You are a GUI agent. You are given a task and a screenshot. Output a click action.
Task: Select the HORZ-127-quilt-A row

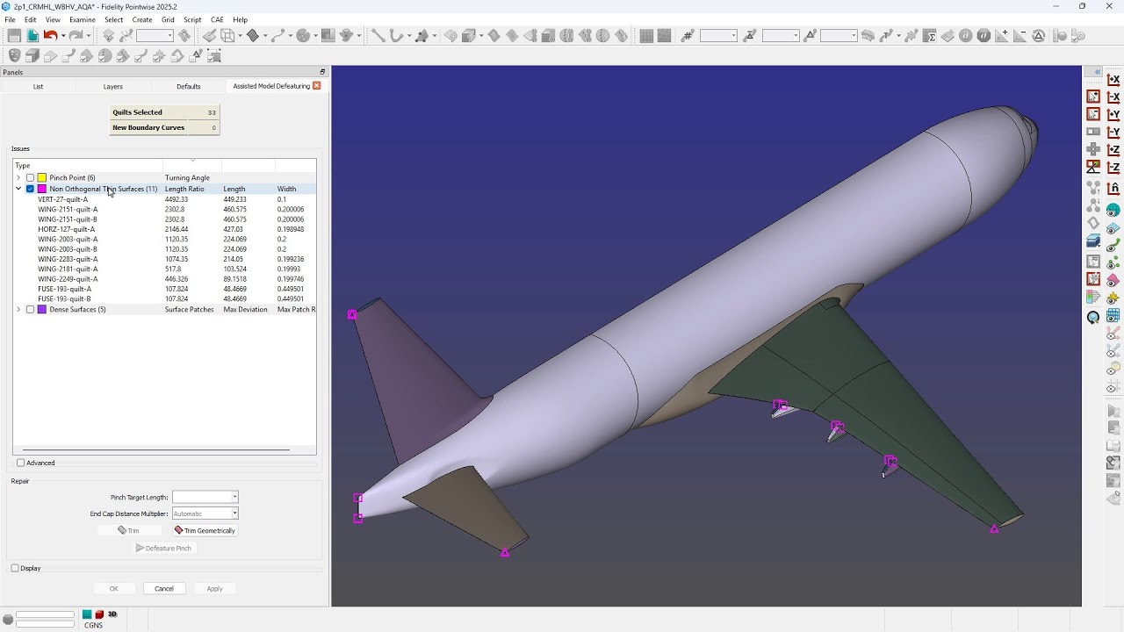(164, 229)
